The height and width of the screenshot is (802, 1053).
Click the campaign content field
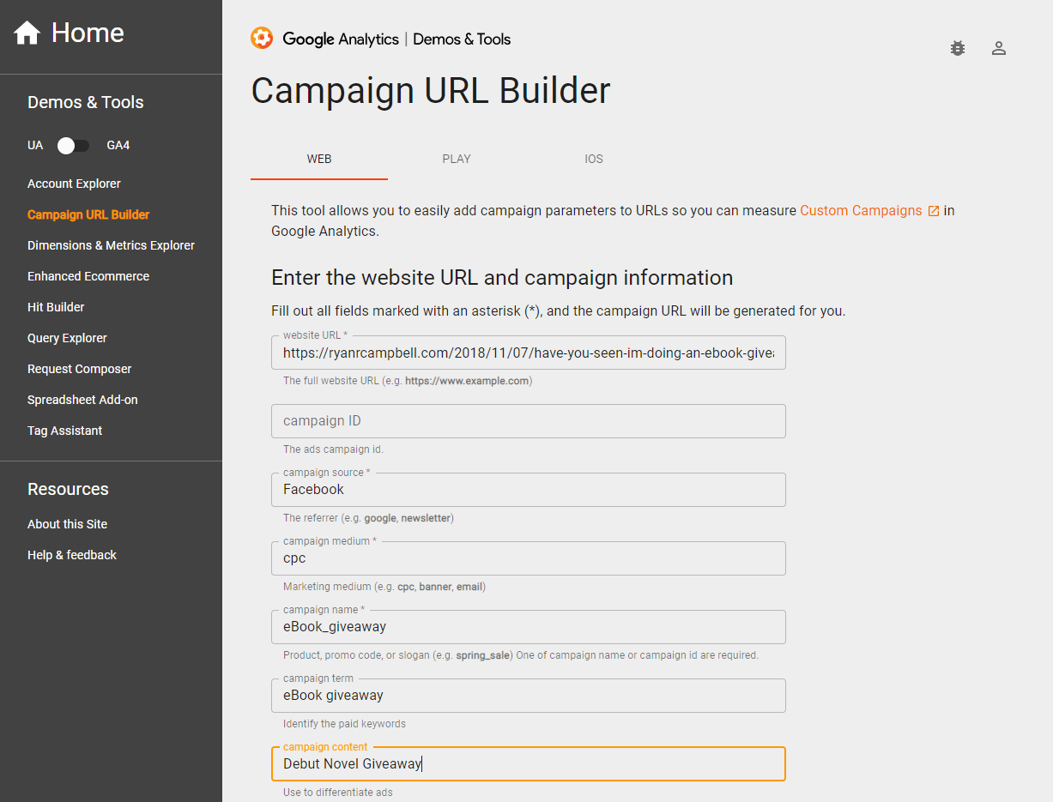[529, 764]
